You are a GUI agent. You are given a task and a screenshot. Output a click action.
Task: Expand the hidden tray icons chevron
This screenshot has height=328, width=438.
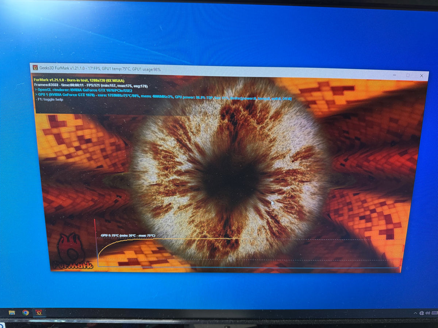pyautogui.click(x=415, y=313)
